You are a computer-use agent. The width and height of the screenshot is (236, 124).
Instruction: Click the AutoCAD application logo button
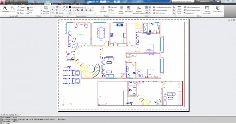coord(3,2)
